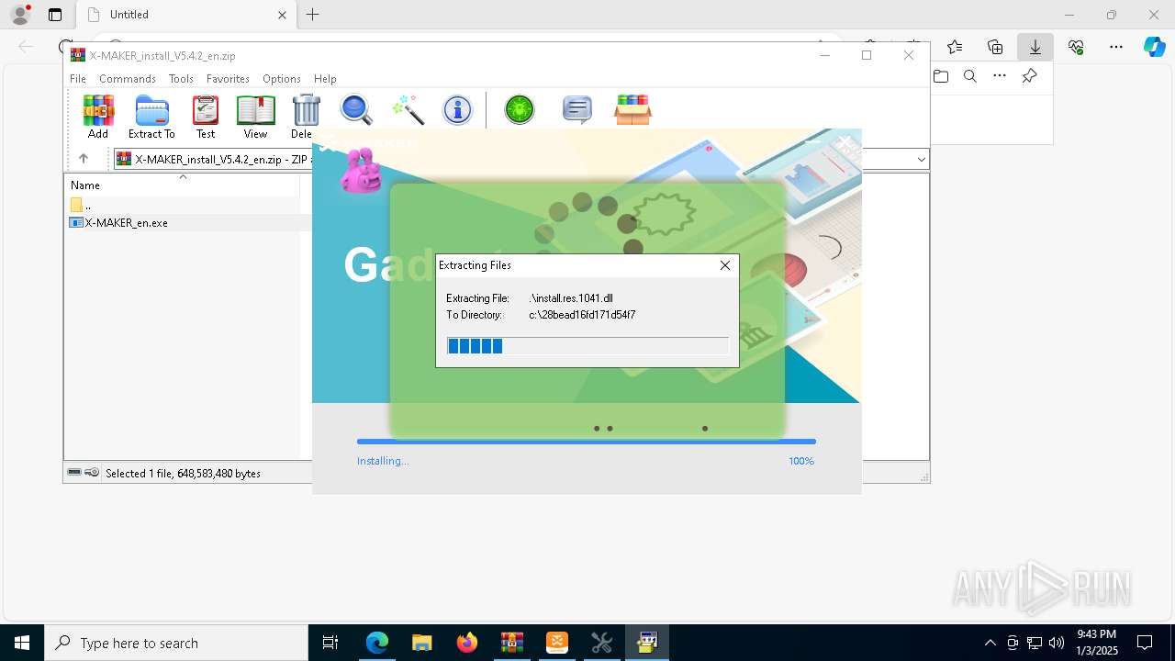Show hidden system tray icons
The image size is (1175, 661).
pyautogui.click(x=990, y=643)
